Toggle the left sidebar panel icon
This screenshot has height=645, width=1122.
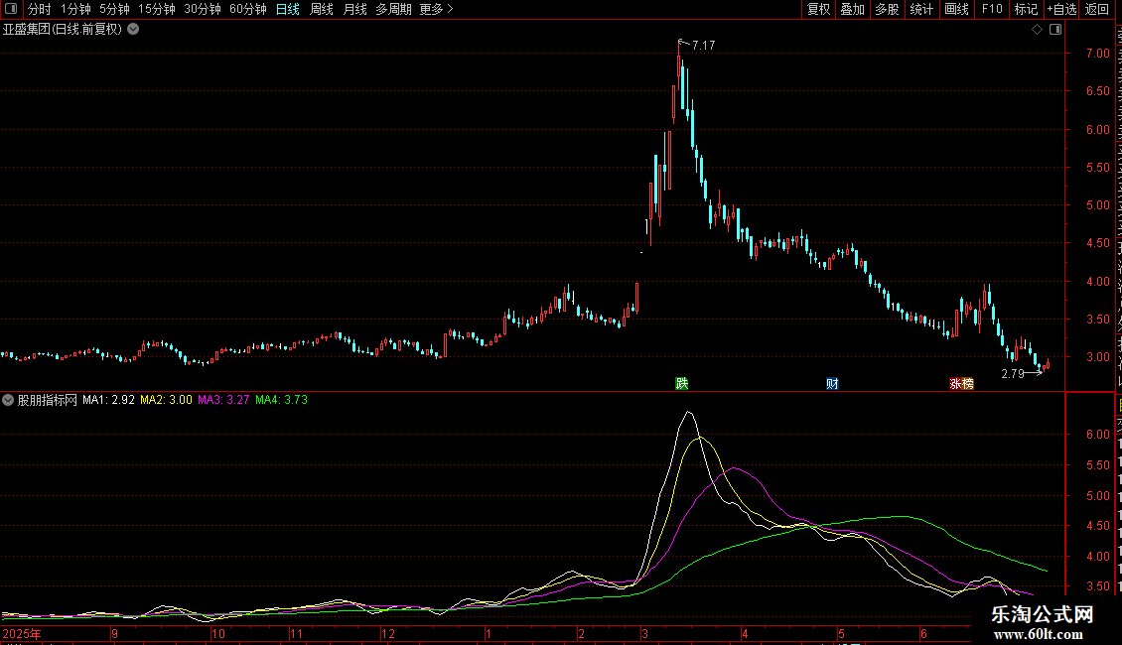[x=11, y=9]
